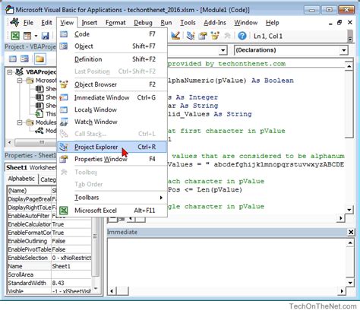This screenshot has width=360, height=314.
Task: Choose Project Explorer from View menu
Action: pyautogui.click(x=112, y=147)
